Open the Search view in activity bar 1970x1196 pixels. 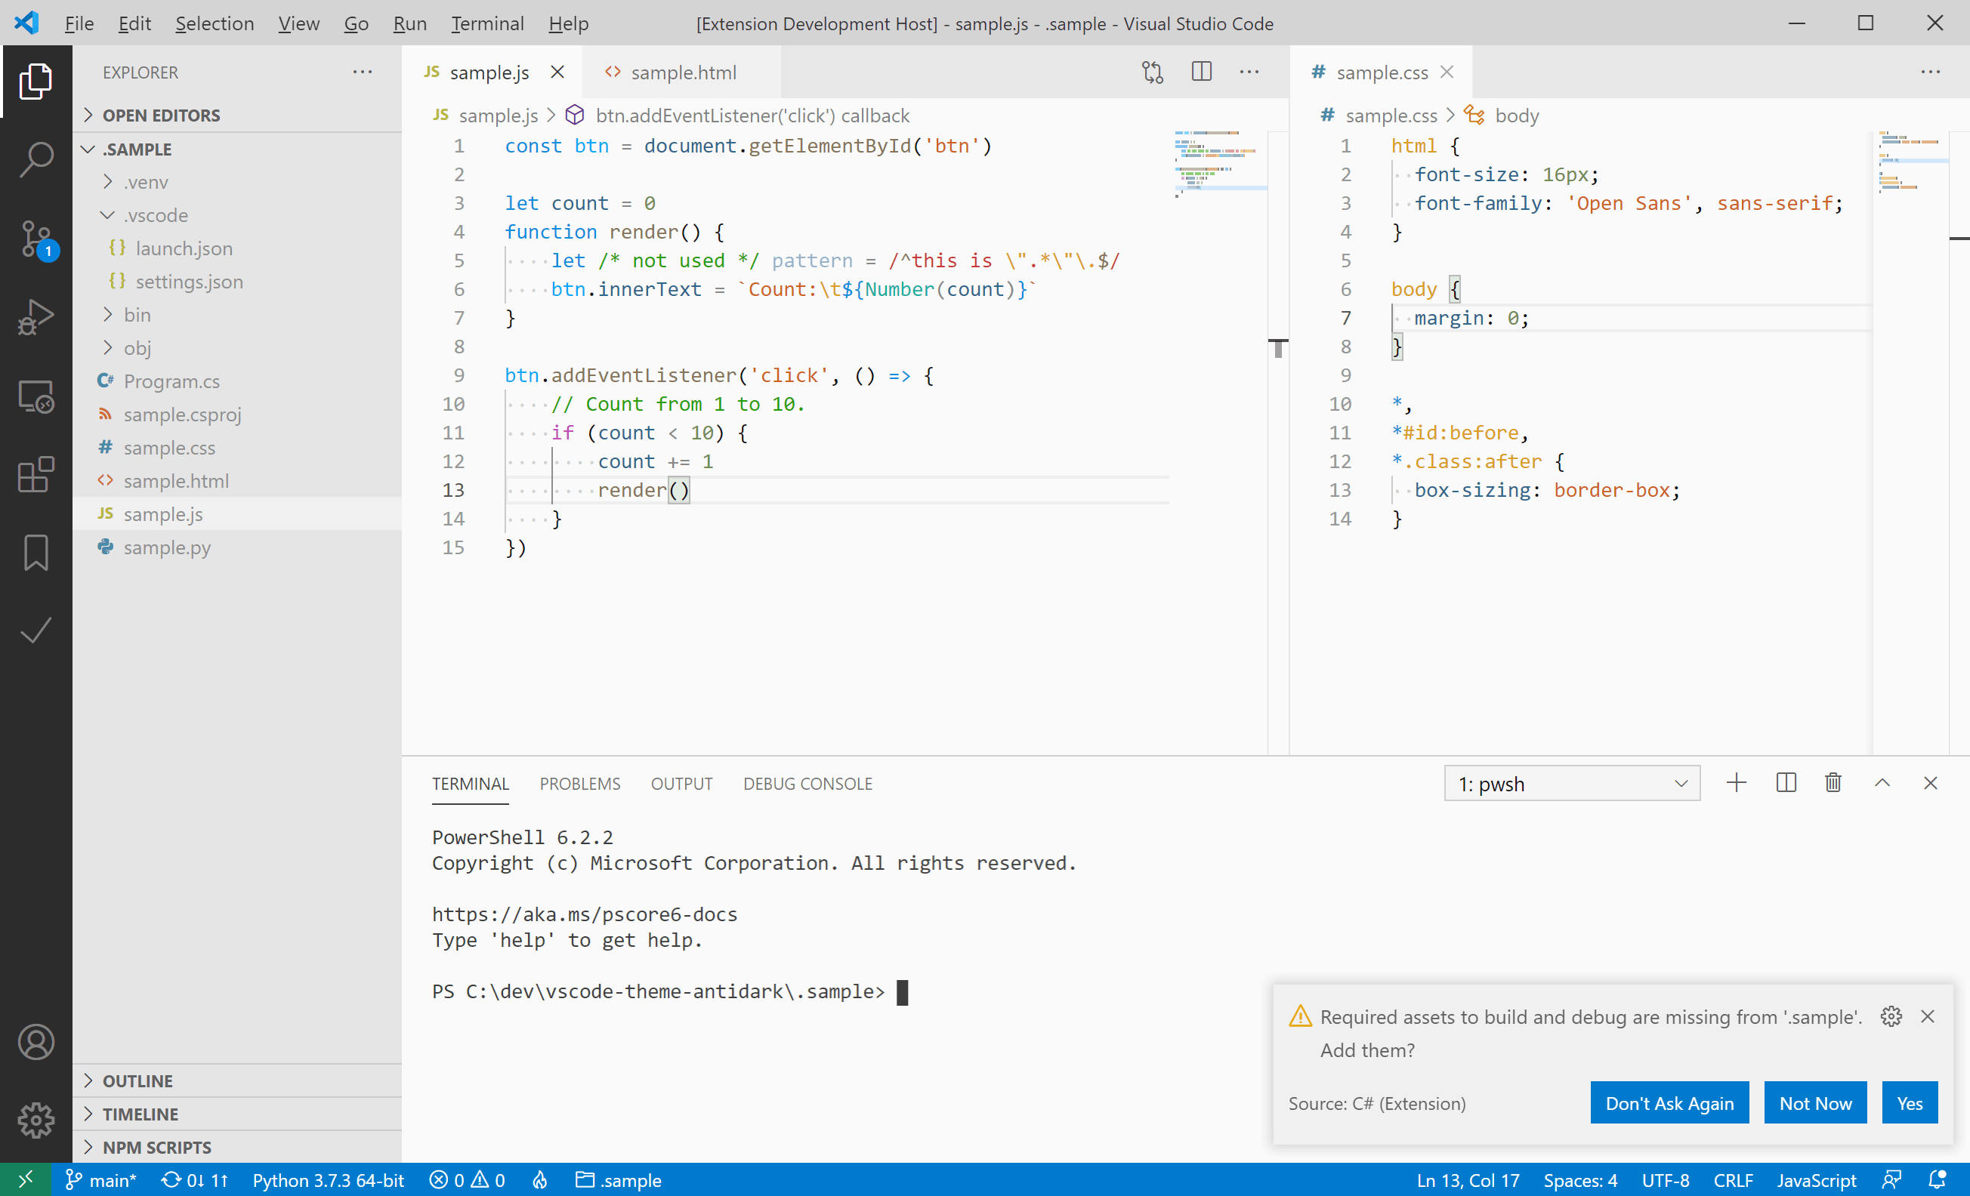pos(36,159)
